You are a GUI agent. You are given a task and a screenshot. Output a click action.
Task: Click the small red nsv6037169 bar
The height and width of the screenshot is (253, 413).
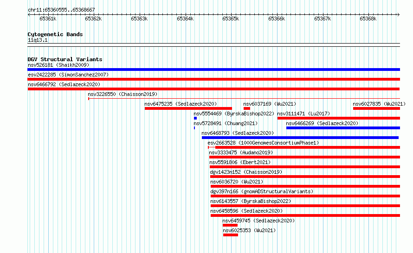tap(247, 108)
